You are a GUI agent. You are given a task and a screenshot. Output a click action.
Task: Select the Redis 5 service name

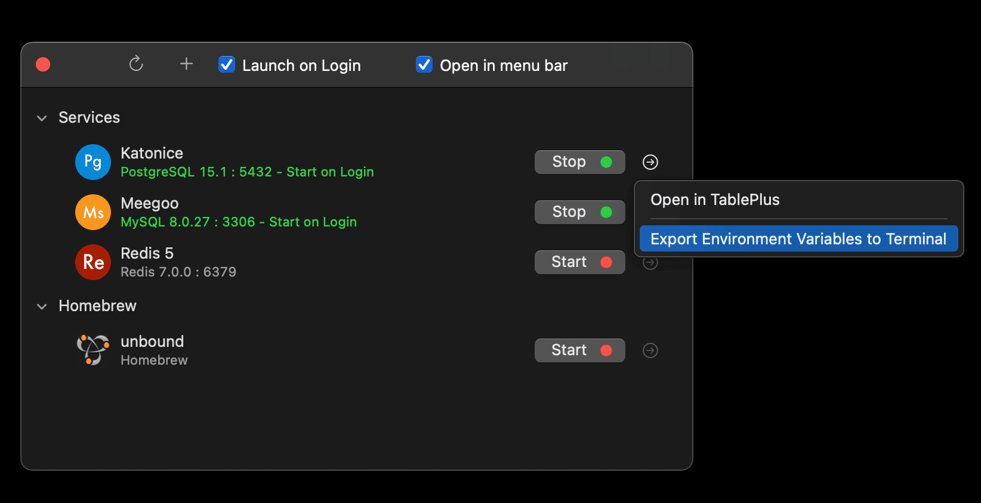coord(147,253)
